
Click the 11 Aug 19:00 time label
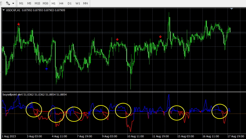click(160, 136)
